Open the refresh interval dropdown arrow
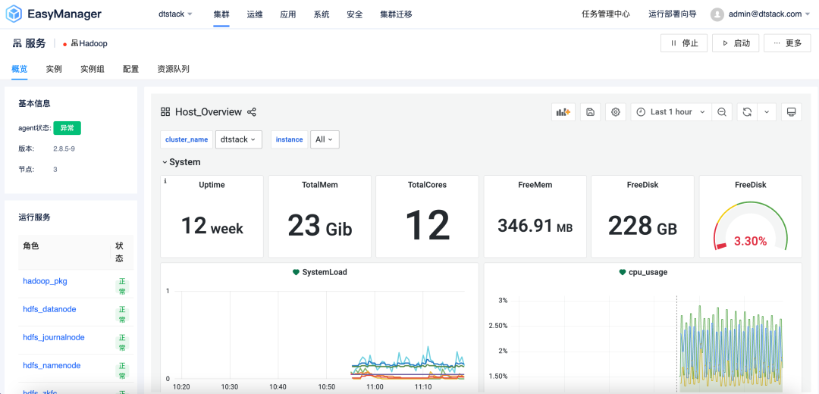 point(767,111)
